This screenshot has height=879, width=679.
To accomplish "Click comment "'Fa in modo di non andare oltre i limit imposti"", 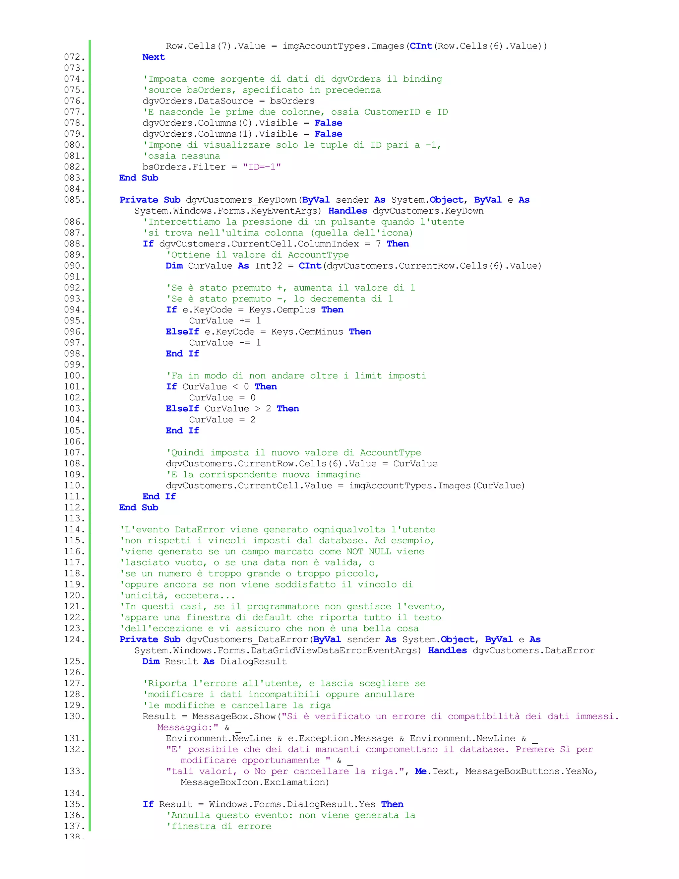I will click(296, 376).
